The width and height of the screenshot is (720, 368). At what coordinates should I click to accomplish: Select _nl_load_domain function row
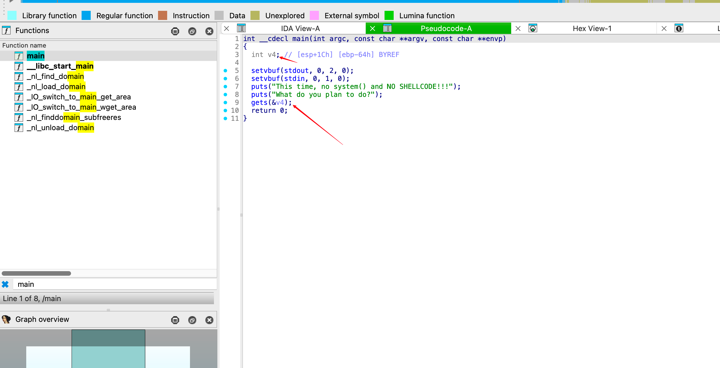click(x=108, y=87)
